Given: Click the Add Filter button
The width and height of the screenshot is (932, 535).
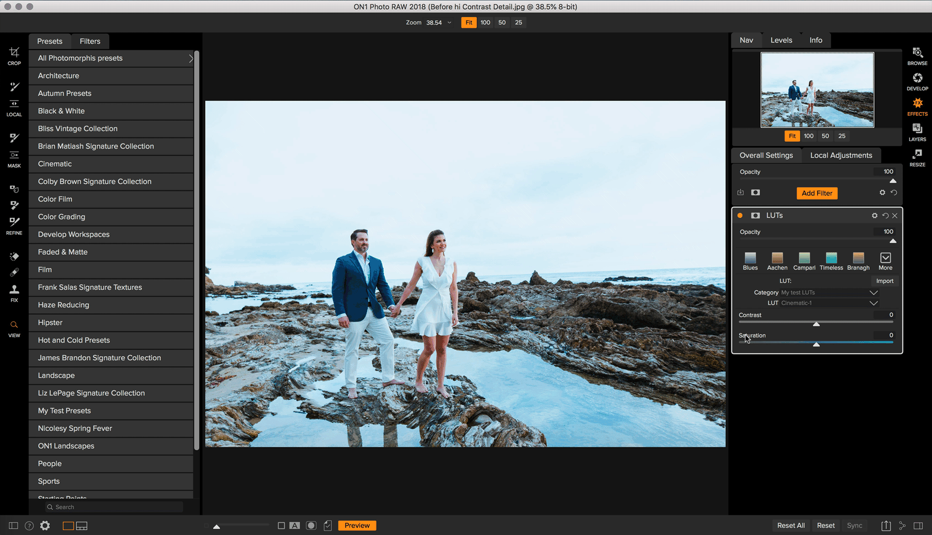Looking at the screenshot, I should pyautogui.click(x=817, y=193).
